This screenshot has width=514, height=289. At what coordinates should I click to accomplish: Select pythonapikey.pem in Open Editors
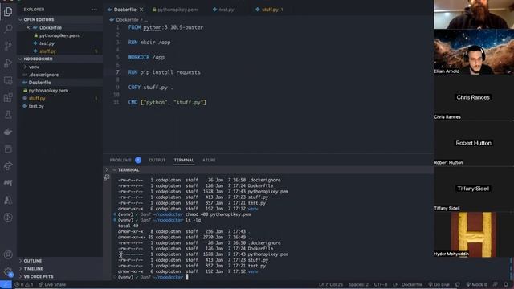coord(59,35)
